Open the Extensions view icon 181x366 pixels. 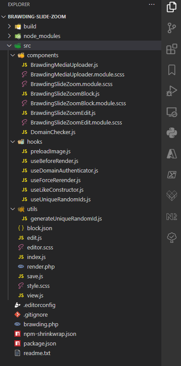[x=171, y=49]
